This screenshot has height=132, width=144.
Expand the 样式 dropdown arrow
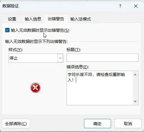pyautogui.click(x=60, y=58)
